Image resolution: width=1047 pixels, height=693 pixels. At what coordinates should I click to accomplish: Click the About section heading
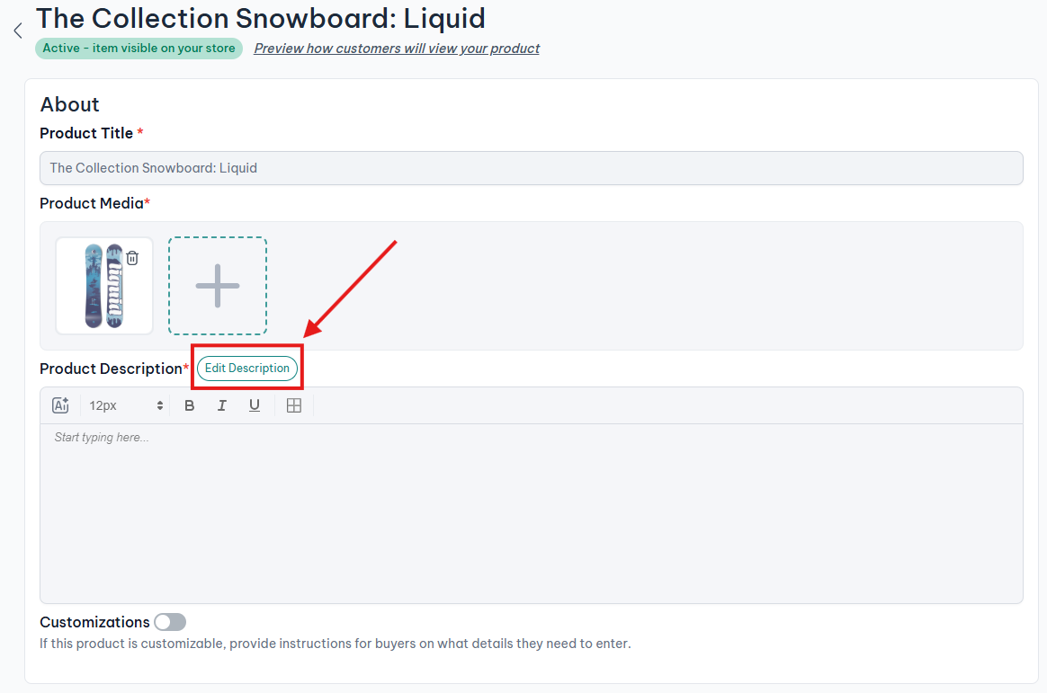(x=70, y=104)
